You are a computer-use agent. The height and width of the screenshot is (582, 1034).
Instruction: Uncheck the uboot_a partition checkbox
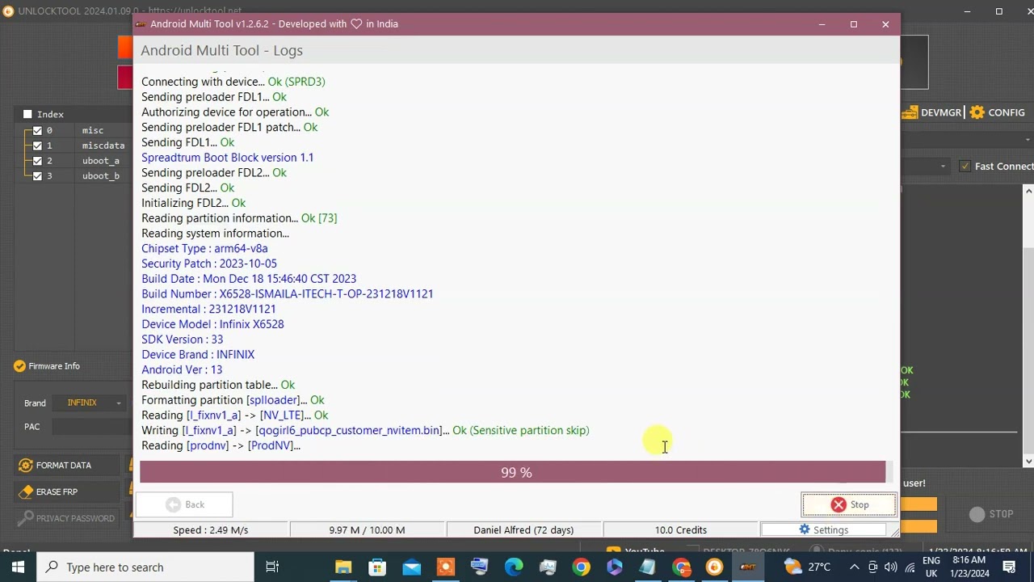click(37, 161)
